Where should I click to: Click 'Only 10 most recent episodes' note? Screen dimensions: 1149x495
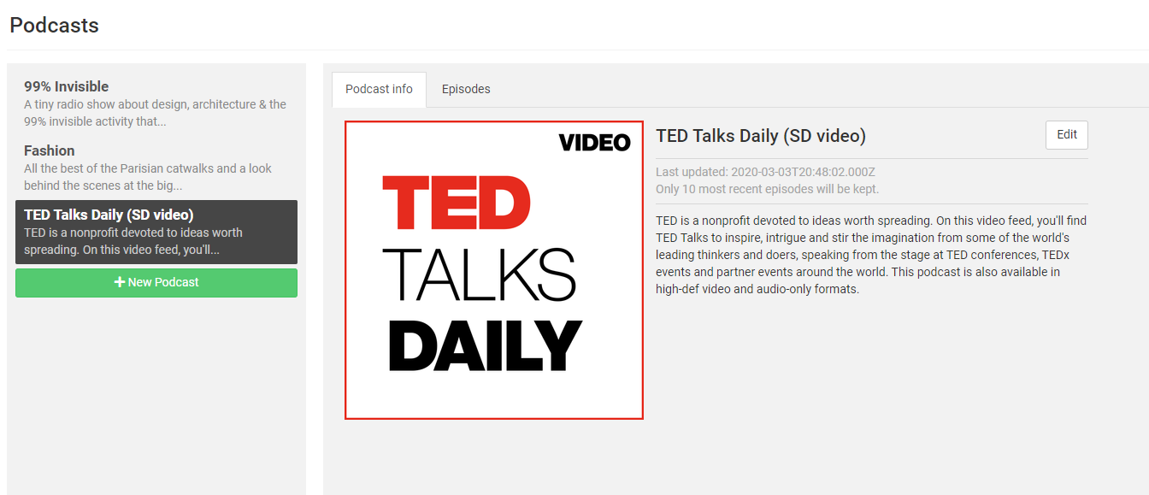point(767,189)
